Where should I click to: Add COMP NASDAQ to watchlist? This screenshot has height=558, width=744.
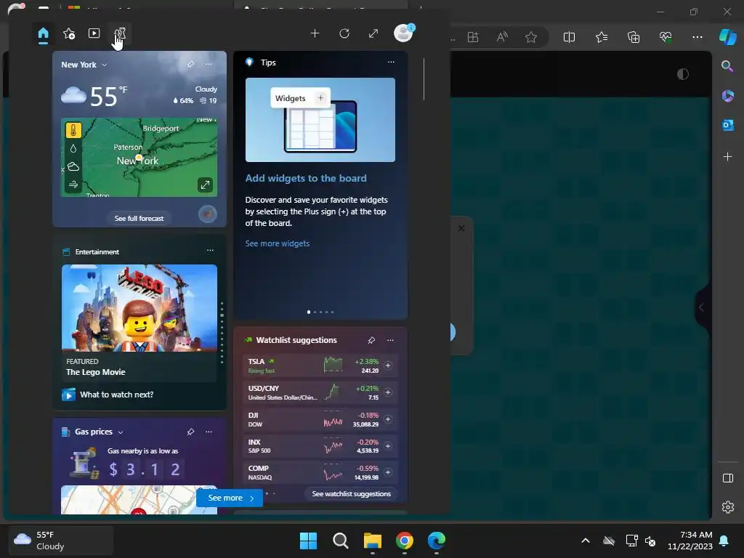click(x=388, y=472)
